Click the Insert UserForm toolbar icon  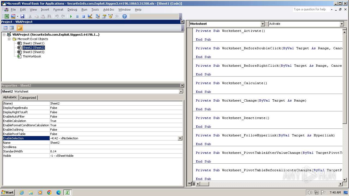click(13, 16)
